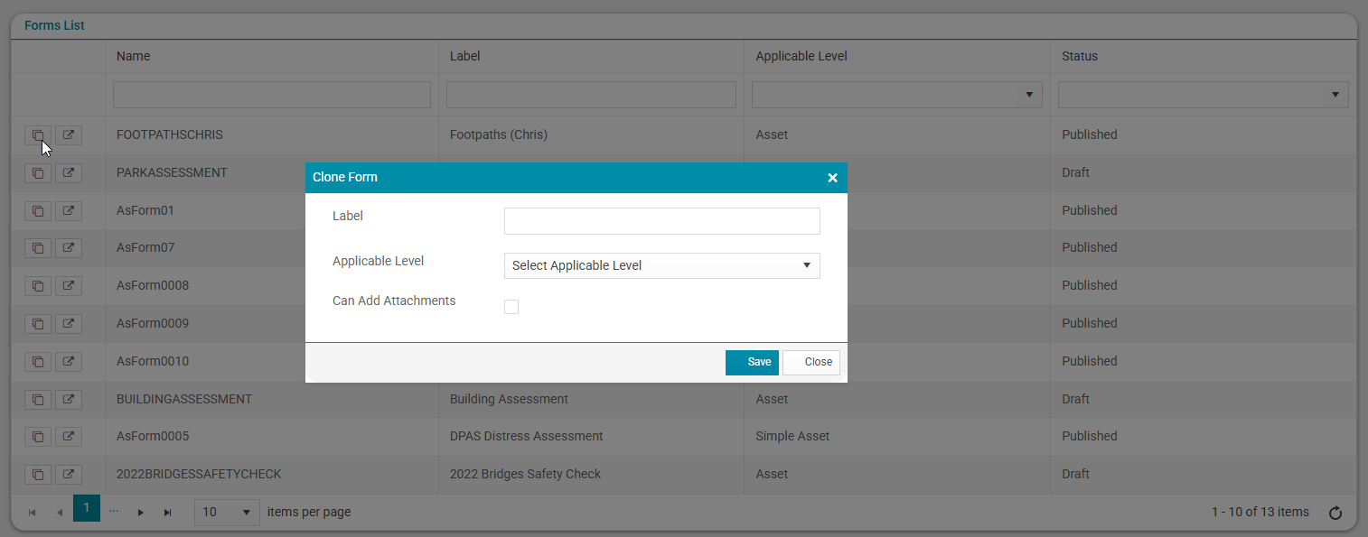This screenshot has width=1368, height=537.
Task: Enable Can Add Attachments checkbox
Action: pos(511,307)
